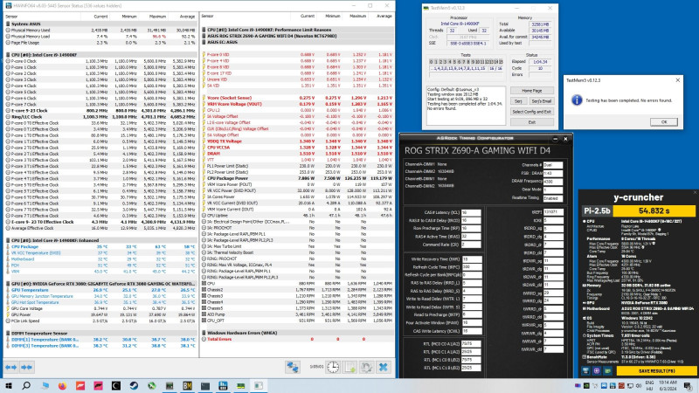
Task: Select the GPU Temperature sensor row
Action: pos(100,290)
